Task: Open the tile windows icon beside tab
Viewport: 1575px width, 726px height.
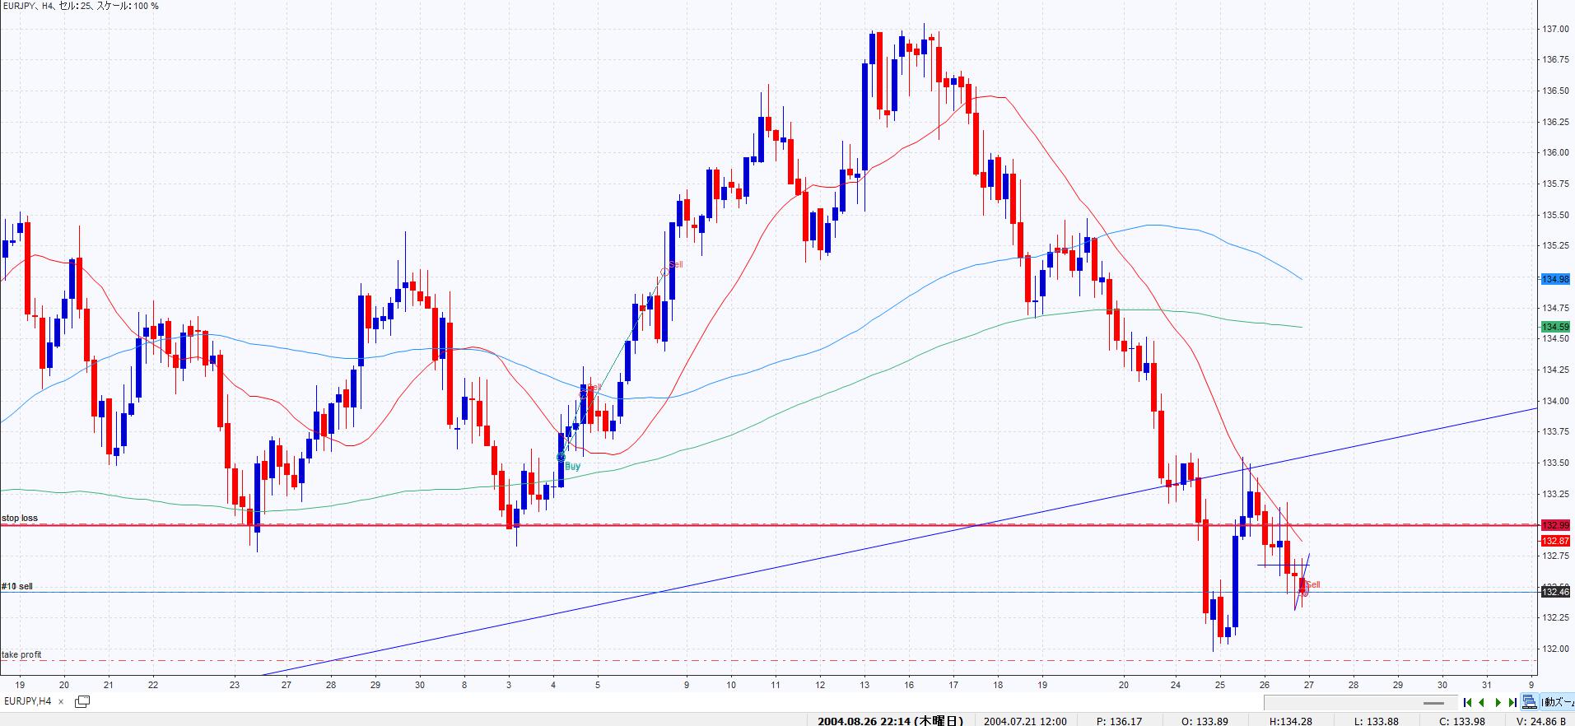Action: pyautogui.click(x=82, y=701)
